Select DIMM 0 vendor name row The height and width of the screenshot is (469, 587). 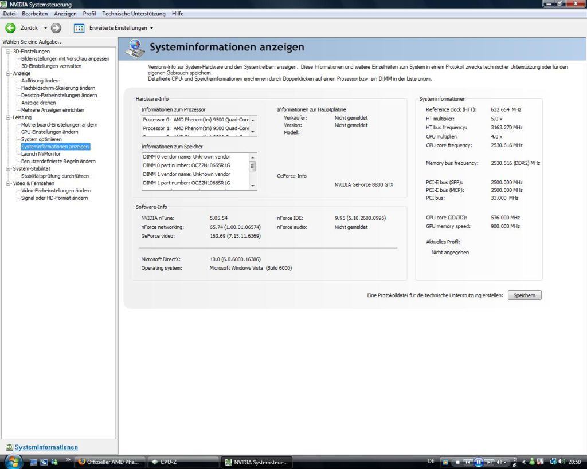coord(195,157)
